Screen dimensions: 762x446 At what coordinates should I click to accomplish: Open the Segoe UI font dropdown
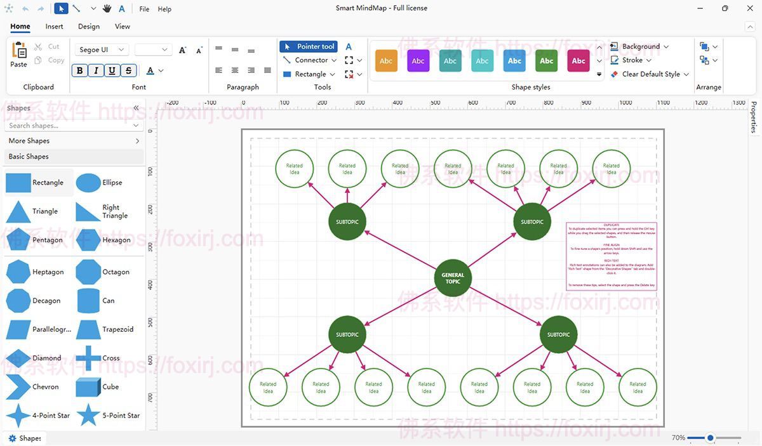(102, 49)
